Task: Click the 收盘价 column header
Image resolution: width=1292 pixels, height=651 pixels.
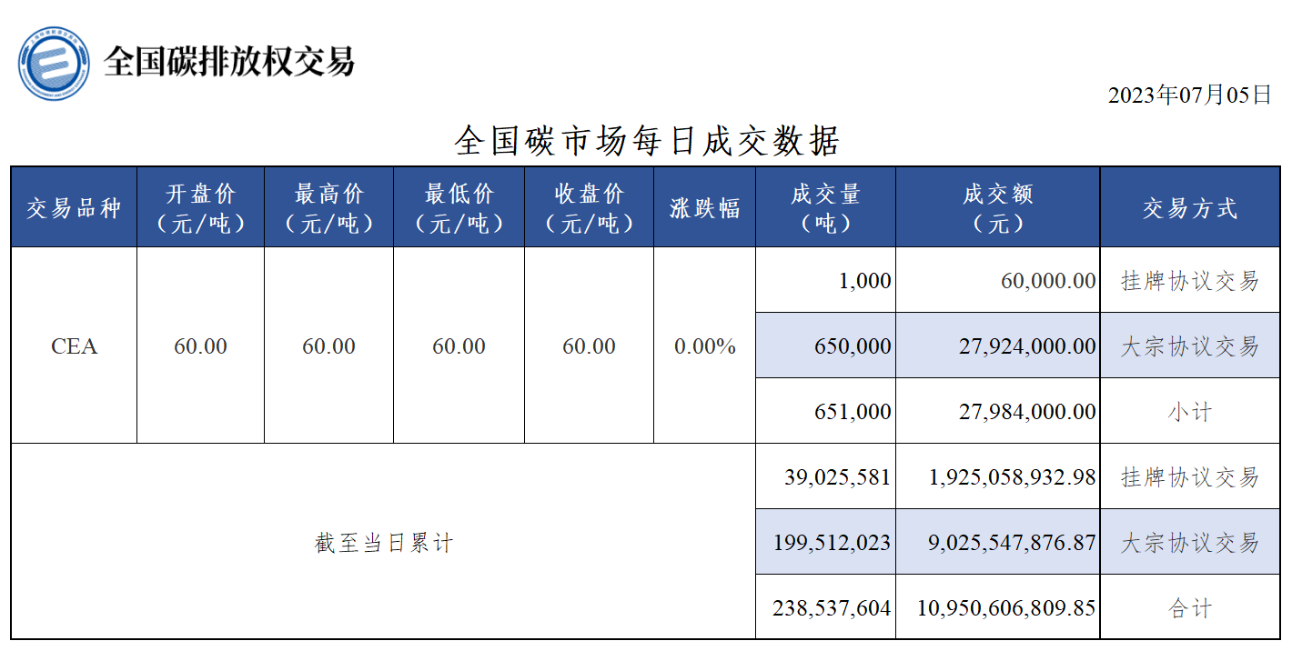Action: point(590,207)
